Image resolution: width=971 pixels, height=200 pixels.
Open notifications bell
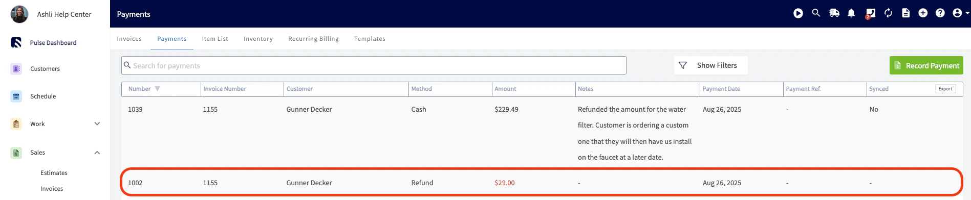click(851, 13)
